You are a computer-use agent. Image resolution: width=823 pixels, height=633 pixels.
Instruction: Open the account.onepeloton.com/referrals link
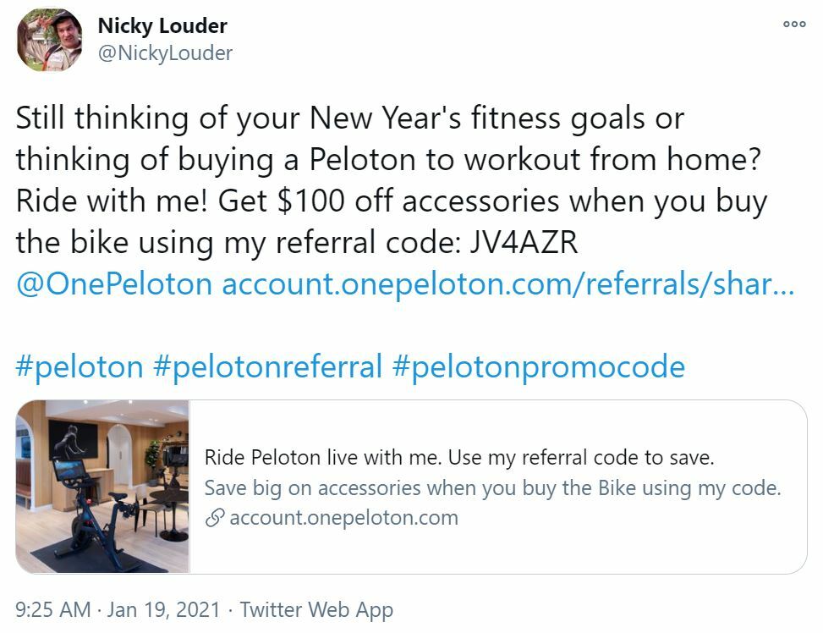[508, 283]
